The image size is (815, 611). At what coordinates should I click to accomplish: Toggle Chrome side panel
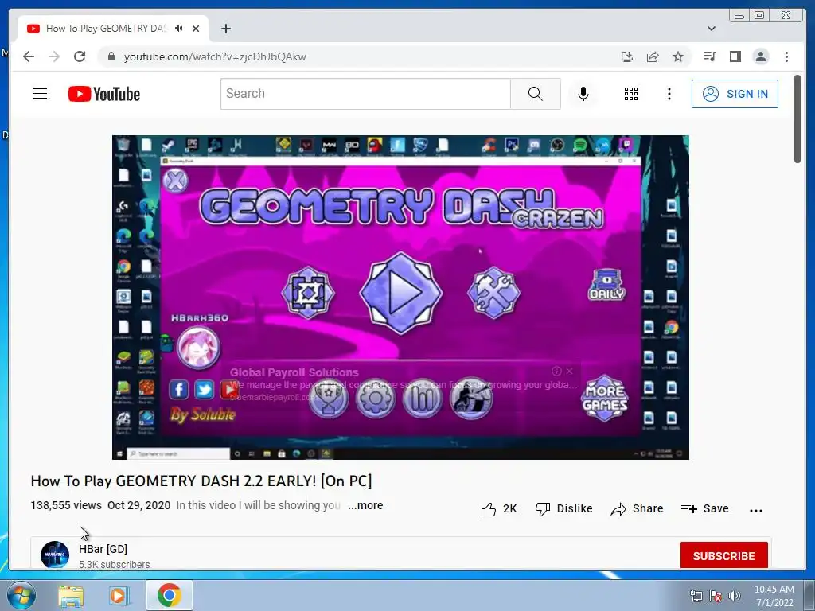(735, 56)
